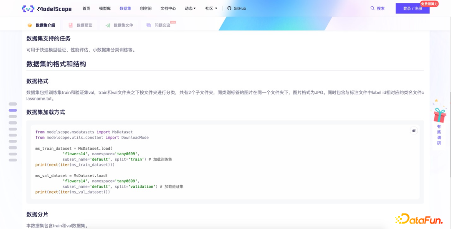
Task: Click the 搜索 text field
Action: point(381,8)
